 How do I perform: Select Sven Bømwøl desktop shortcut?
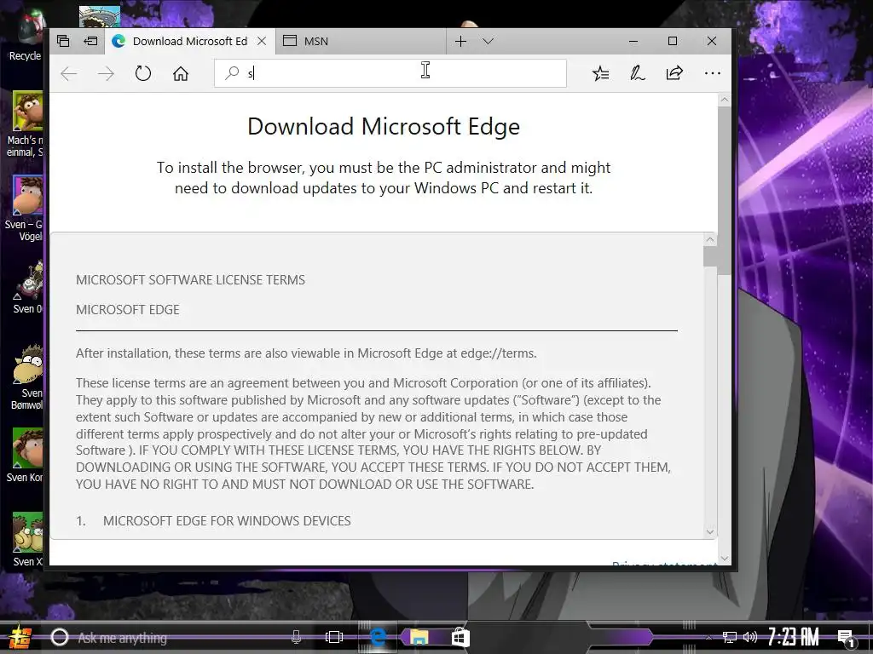[26, 377]
